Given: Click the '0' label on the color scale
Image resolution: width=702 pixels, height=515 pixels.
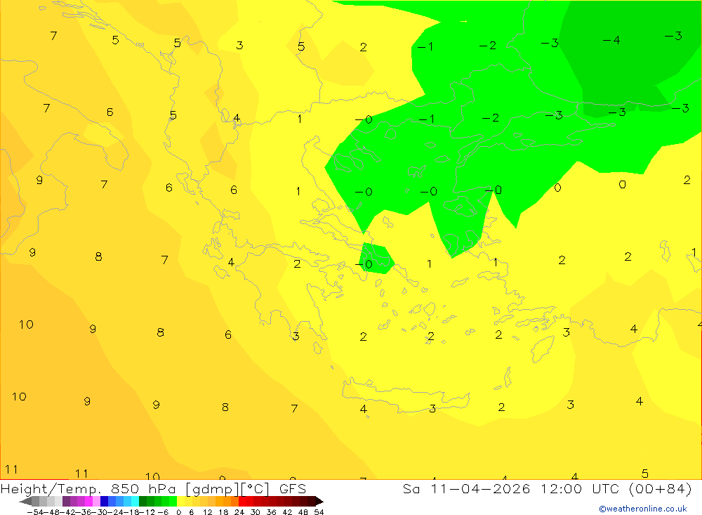Looking at the screenshot, I should click(178, 512).
